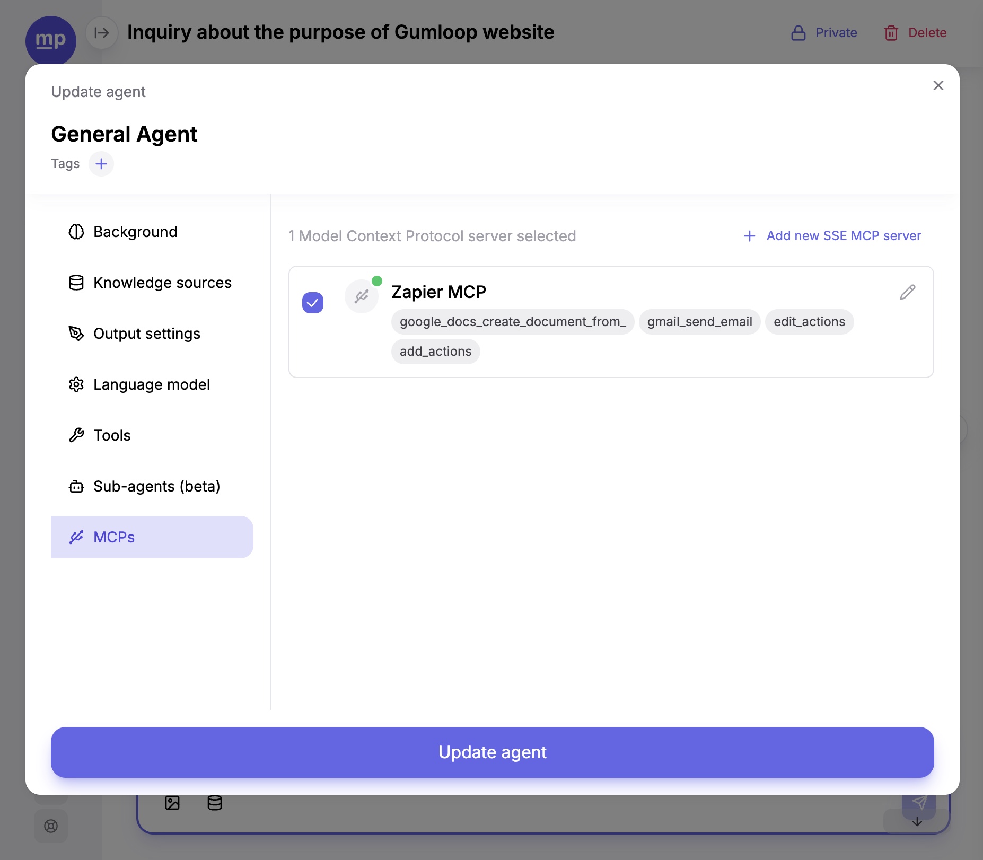
Task: Click the image upload icon in chat box
Action: [x=172, y=803]
